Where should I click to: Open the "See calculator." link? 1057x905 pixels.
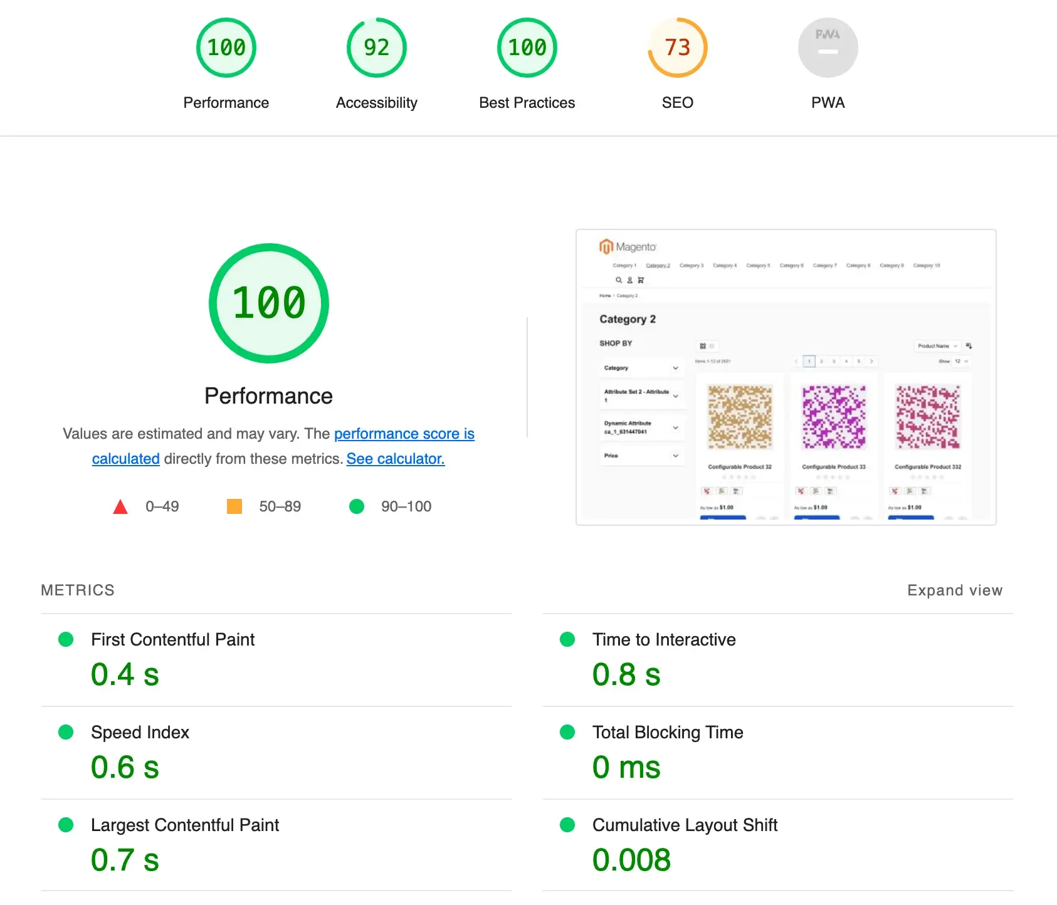(x=395, y=459)
